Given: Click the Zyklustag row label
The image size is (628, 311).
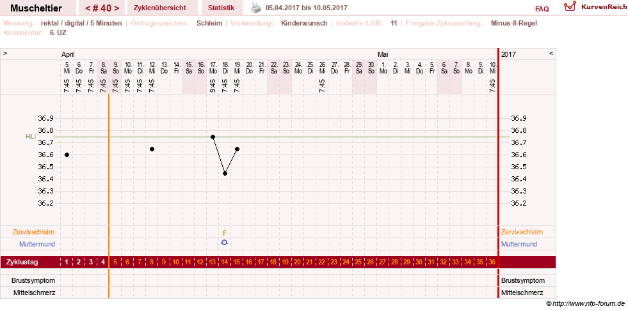Looking at the screenshot, I should coord(22,262).
